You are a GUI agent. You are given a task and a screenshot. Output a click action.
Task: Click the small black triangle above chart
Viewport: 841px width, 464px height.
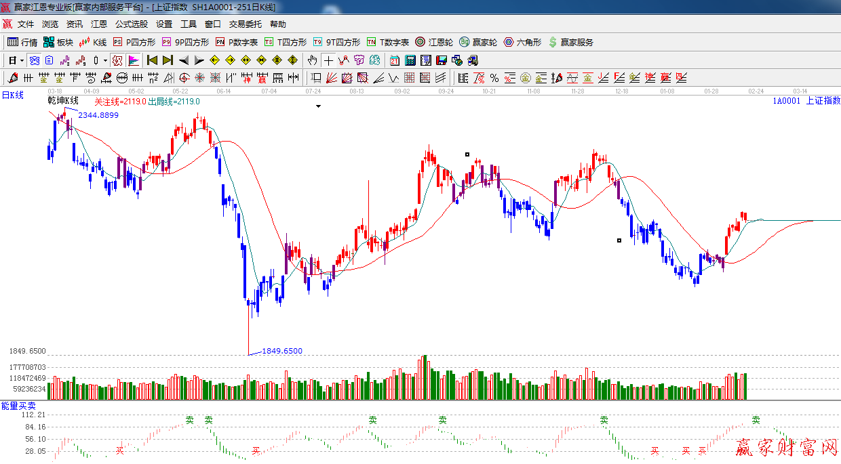click(x=318, y=106)
